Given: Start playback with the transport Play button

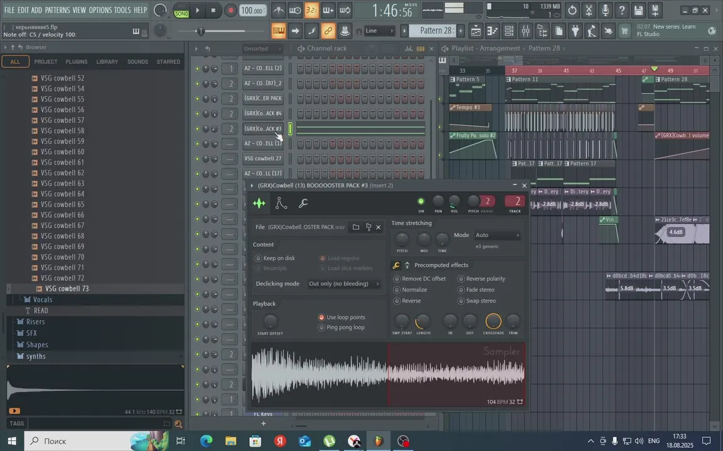Looking at the screenshot, I should pyautogui.click(x=197, y=10).
